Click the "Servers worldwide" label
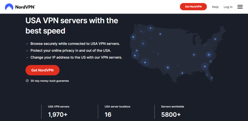Viewport: 248px width, 121px height. tap(173, 107)
